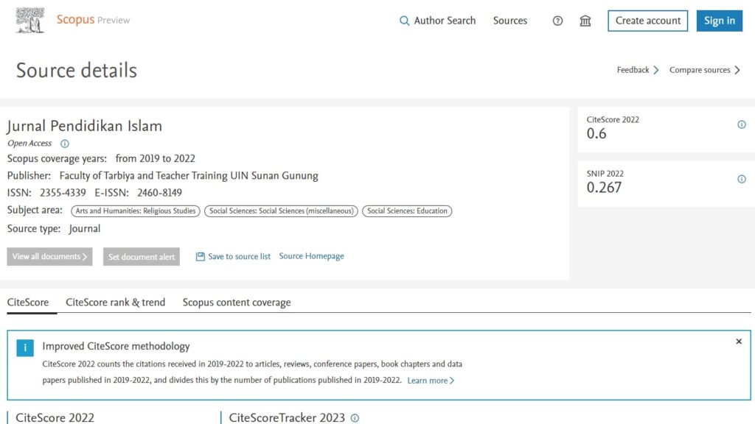Image resolution: width=755 pixels, height=424 pixels.
Task: Click the Elsevier tree logo
Action: pos(30,21)
